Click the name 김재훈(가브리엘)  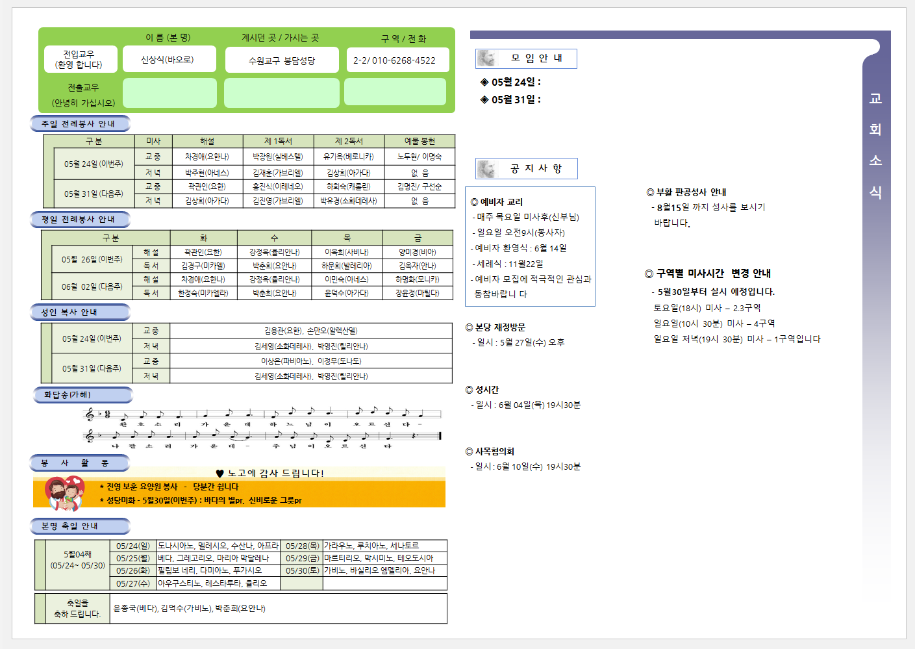coord(278,173)
